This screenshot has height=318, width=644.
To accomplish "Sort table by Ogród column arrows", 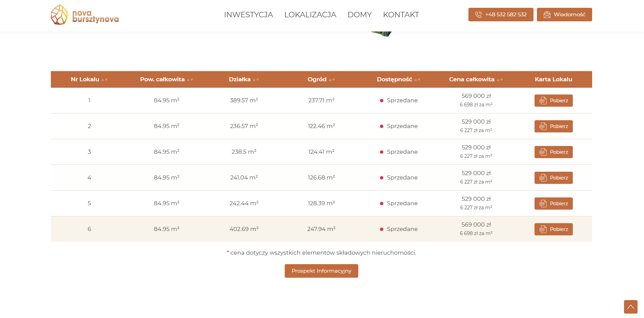I will pyautogui.click(x=332, y=80).
